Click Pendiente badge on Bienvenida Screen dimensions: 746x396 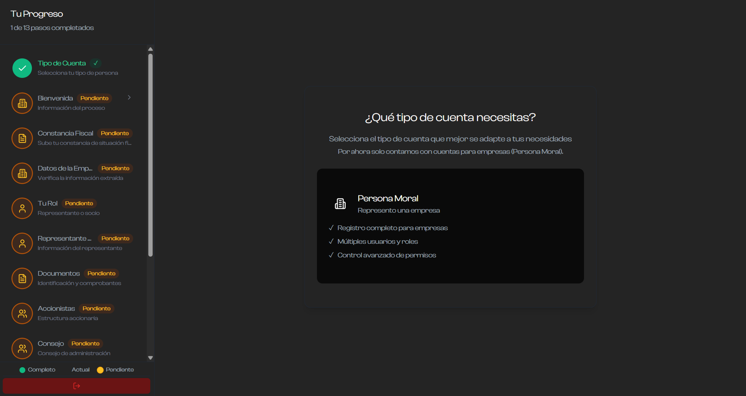click(95, 98)
